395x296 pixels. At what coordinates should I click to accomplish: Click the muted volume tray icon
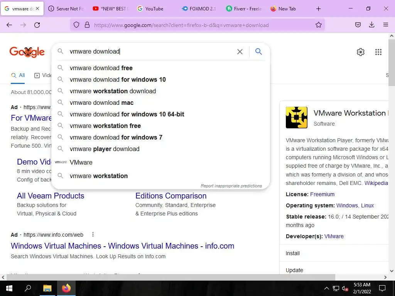[x=345, y=288]
